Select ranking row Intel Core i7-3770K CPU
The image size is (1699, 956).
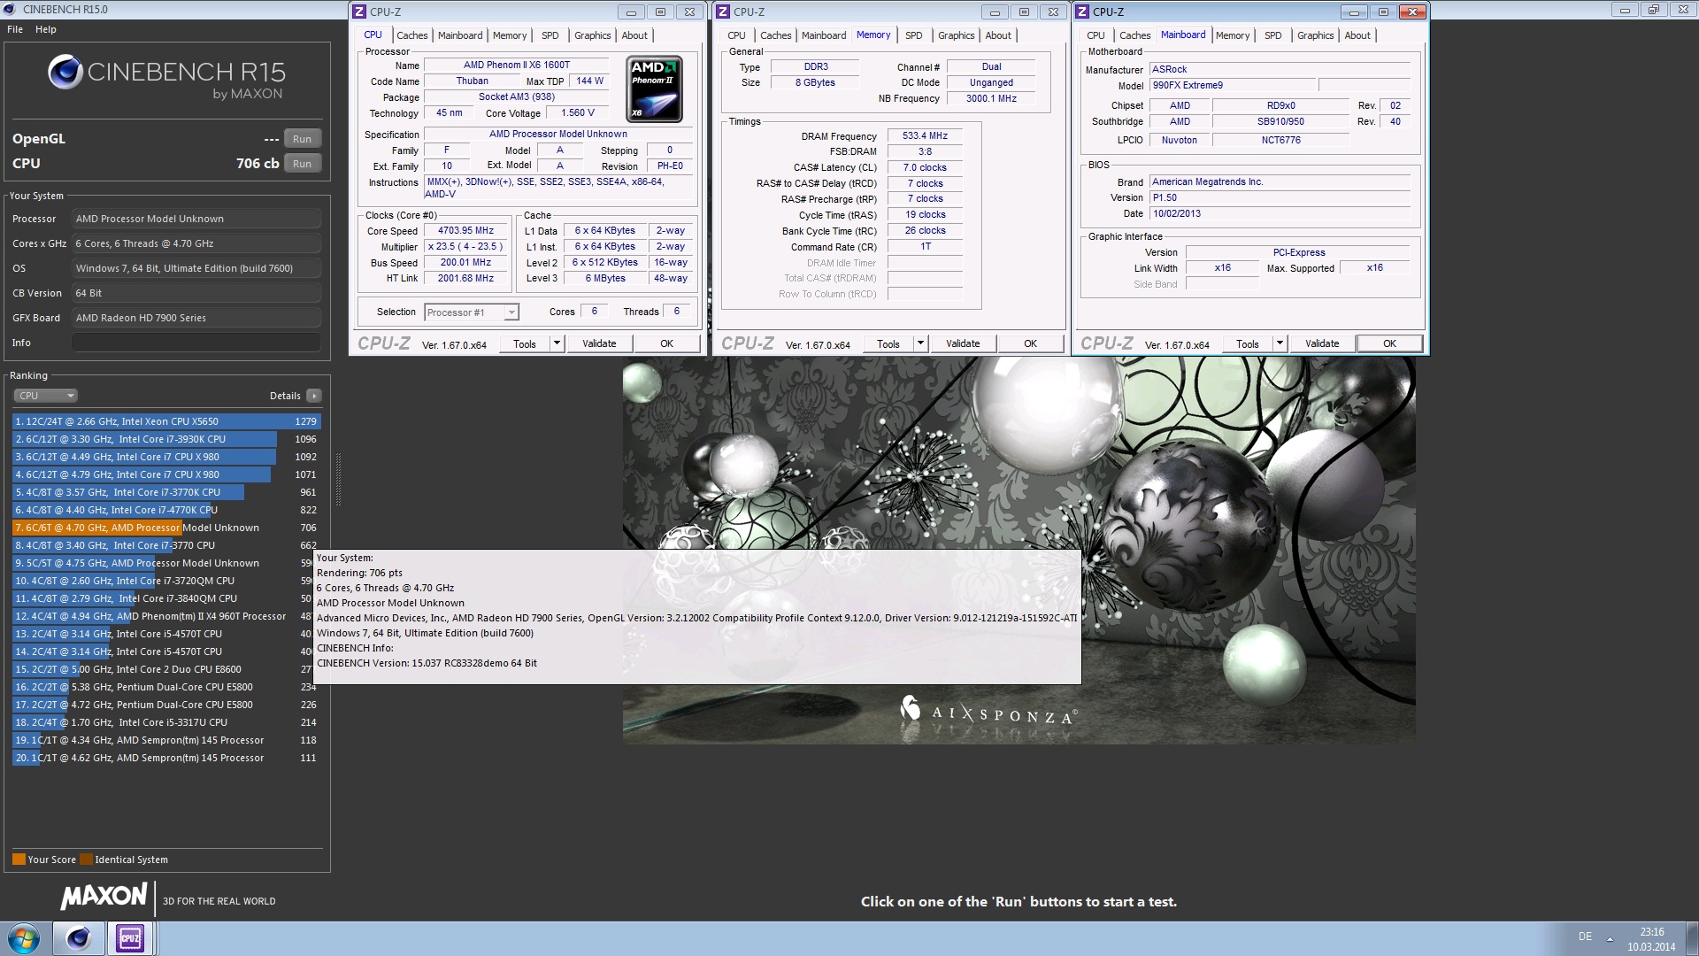pos(166,492)
